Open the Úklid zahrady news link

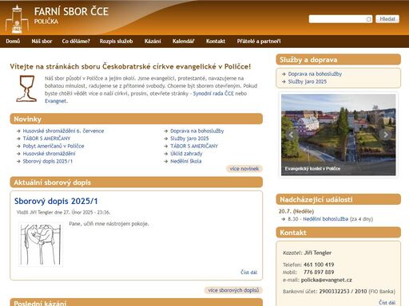(186, 154)
